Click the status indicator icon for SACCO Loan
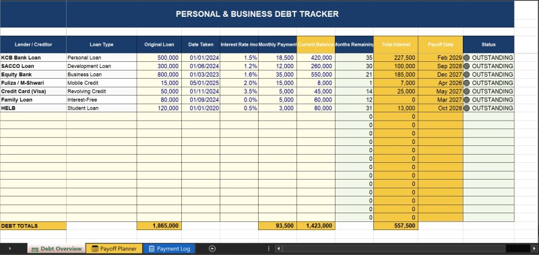 pos(466,66)
